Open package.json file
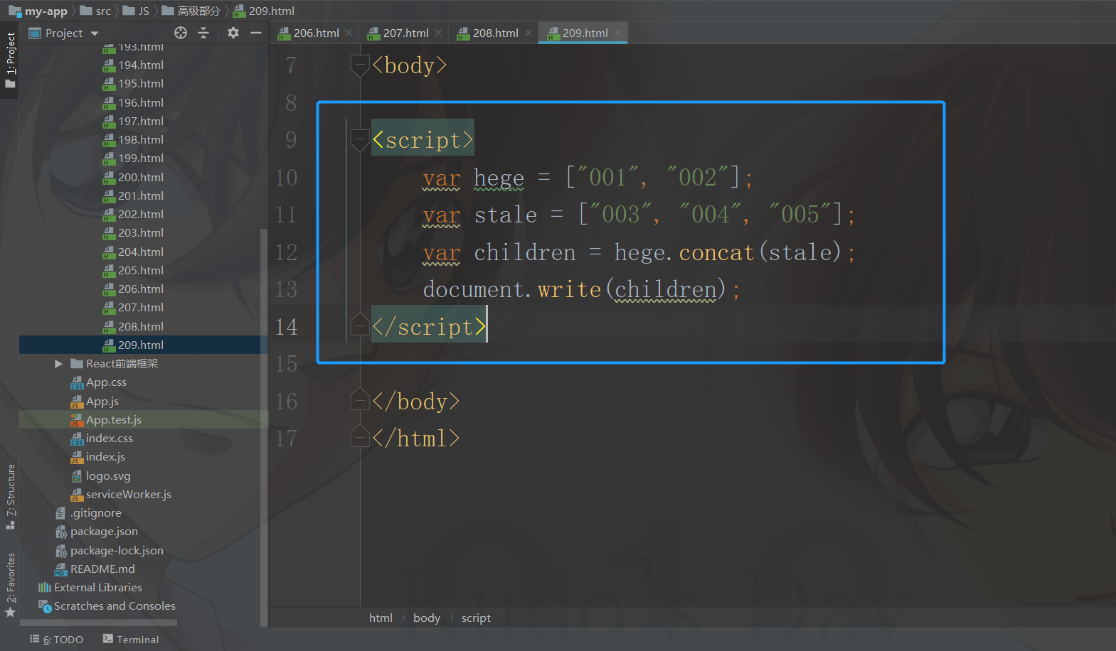Image resolution: width=1116 pixels, height=651 pixels. 97,532
